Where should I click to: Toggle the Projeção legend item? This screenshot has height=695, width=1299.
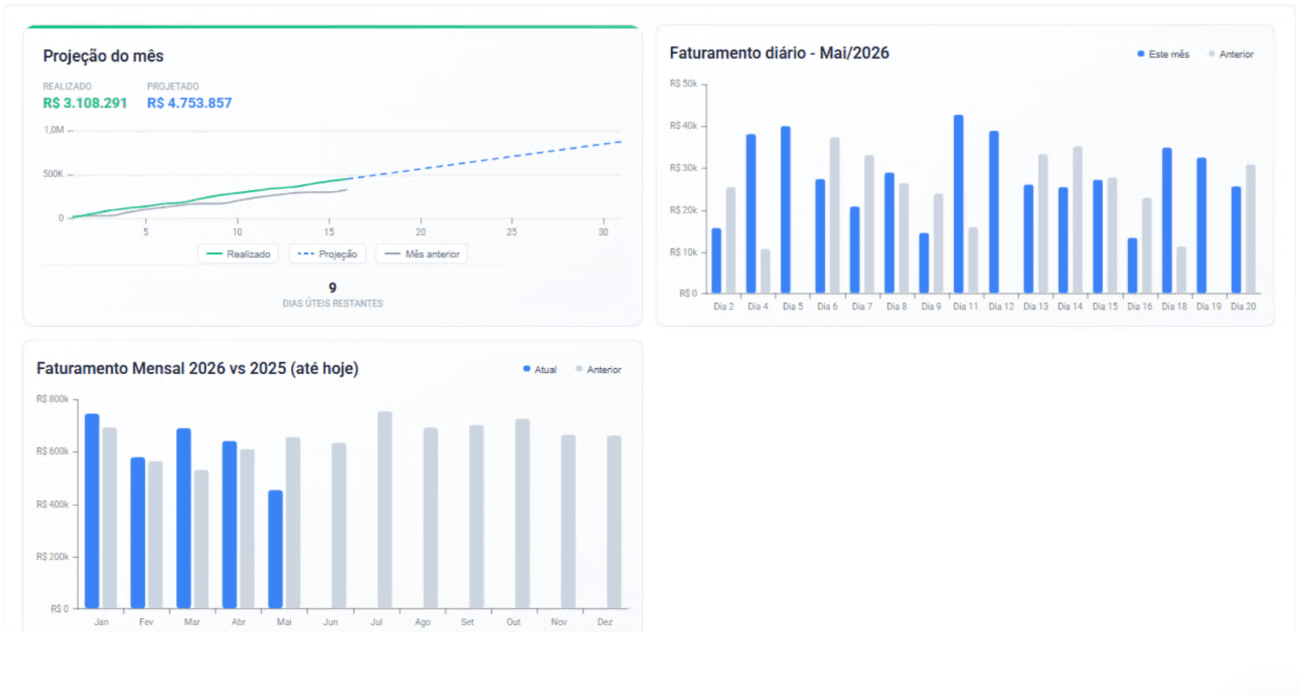(x=327, y=254)
